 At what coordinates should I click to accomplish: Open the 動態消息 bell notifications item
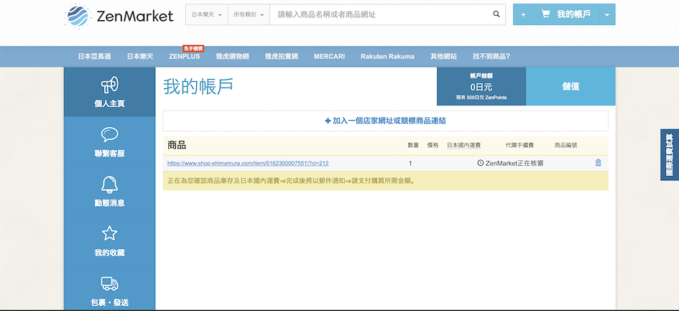(x=109, y=191)
